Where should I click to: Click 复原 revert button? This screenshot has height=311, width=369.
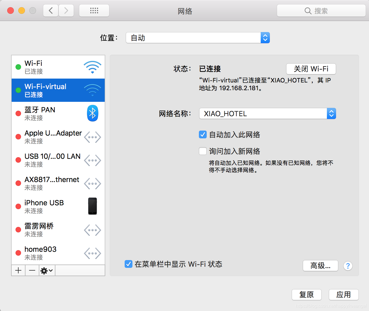click(x=307, y=295)
